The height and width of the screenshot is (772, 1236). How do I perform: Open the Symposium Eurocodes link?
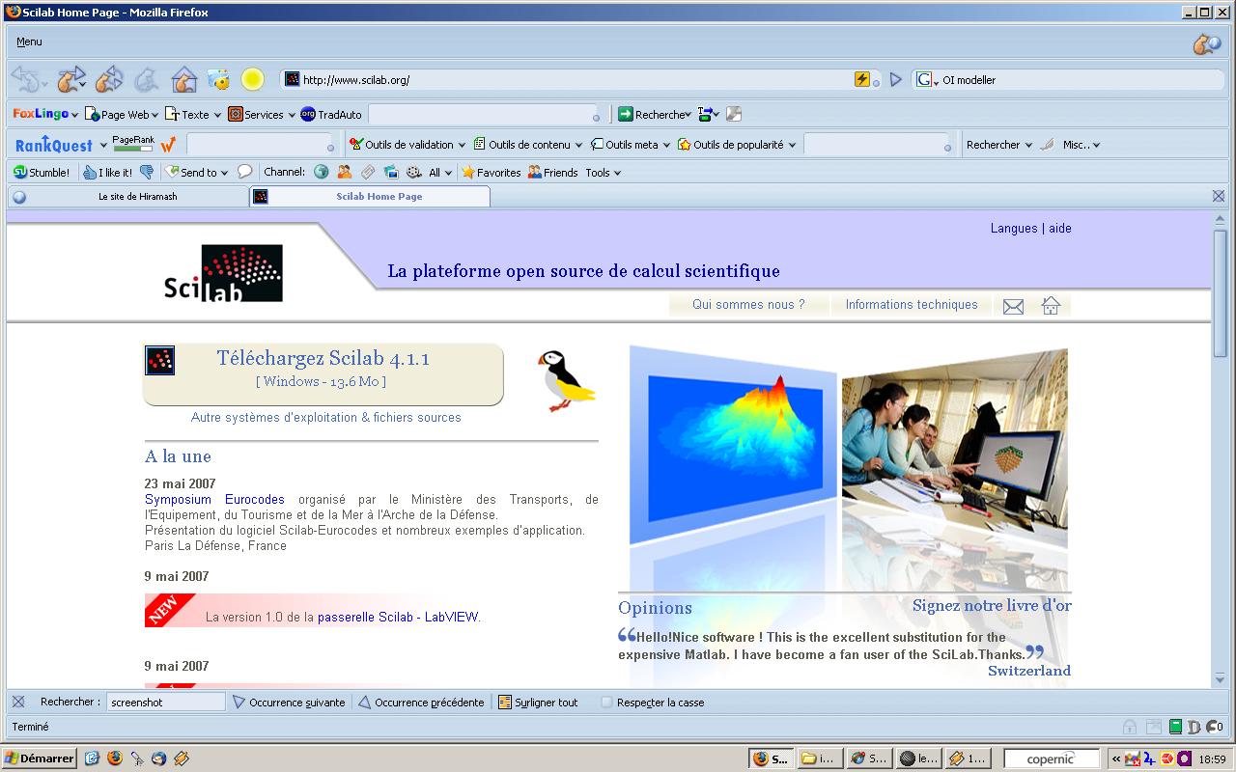click(214, 499)
